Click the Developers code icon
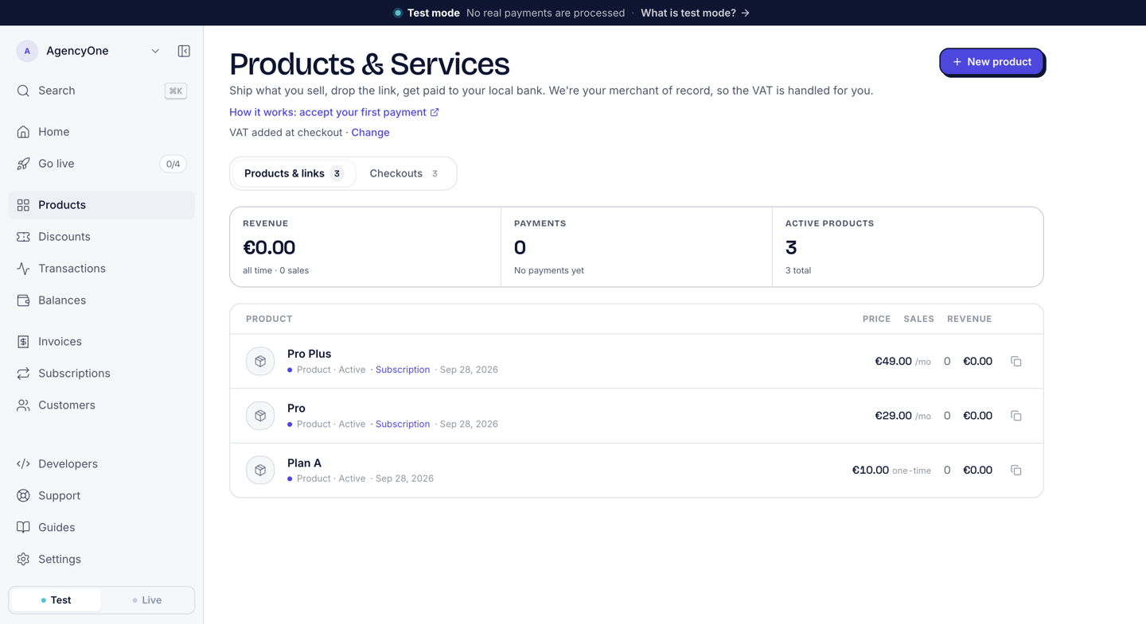The image size is (1146, 624). point(23,464)
